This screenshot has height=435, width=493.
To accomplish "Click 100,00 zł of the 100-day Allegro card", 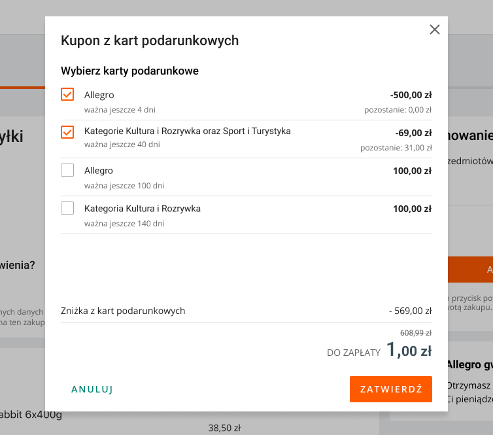I will [x=412, y=171].
